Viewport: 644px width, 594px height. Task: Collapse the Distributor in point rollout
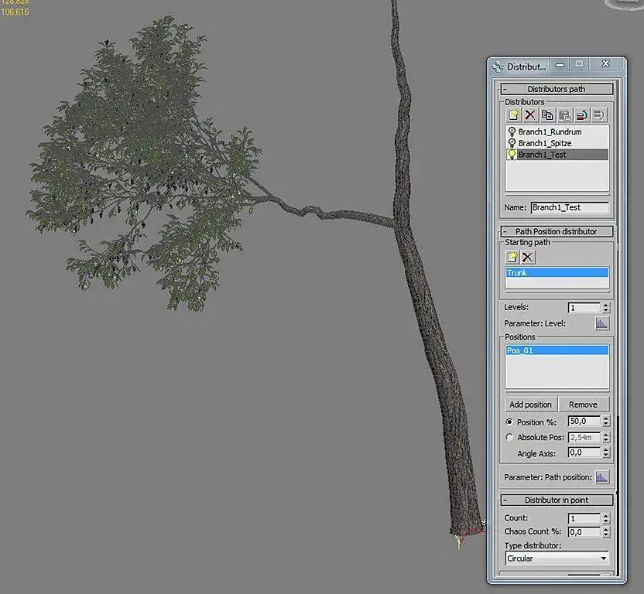557,500
